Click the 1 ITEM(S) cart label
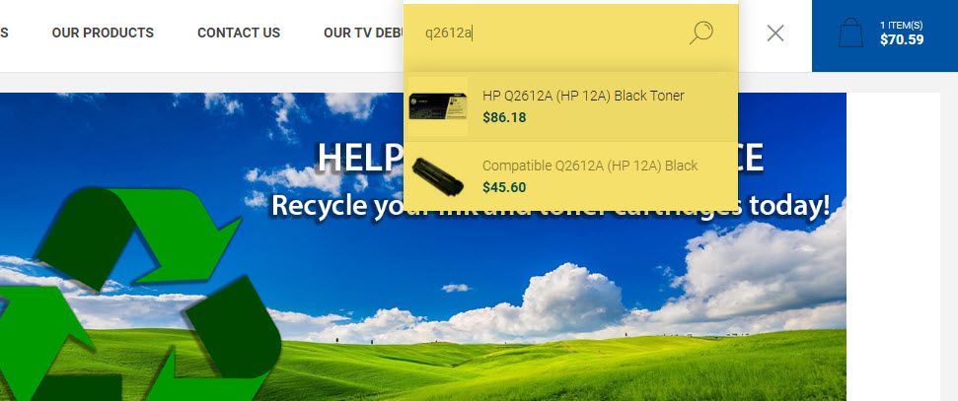The height and width of the screenshot is (401, 958). [x=901, y=25]
